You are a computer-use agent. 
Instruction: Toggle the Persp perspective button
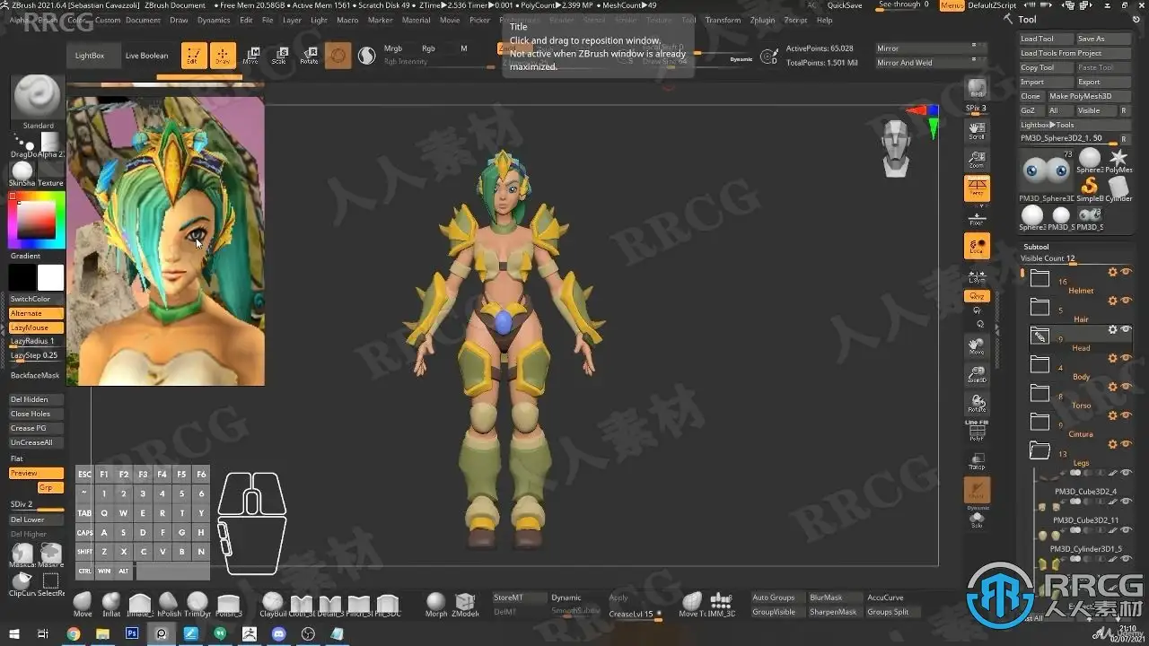coord(977,188)
